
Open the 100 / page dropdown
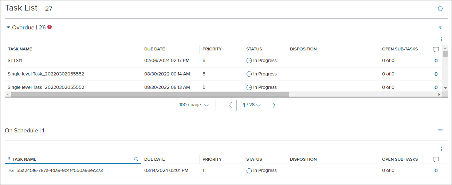tap(194, 105)
